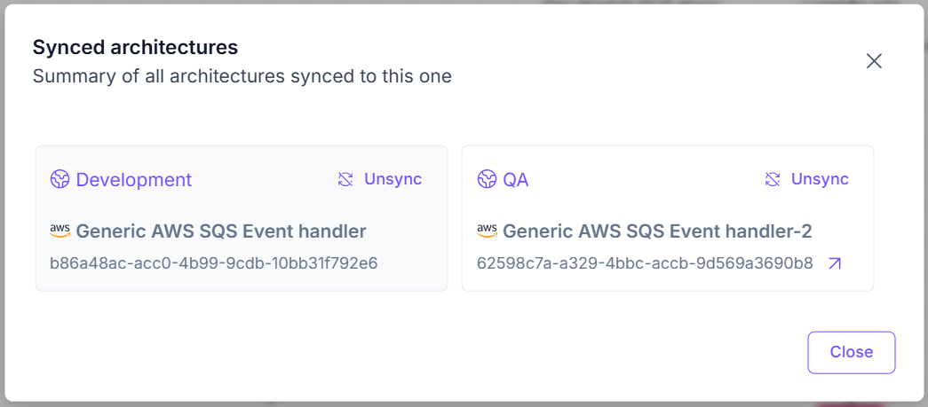Select the Generic AWS SQS Event handler-2 title

pyautogui.click(x=657, y=231)
